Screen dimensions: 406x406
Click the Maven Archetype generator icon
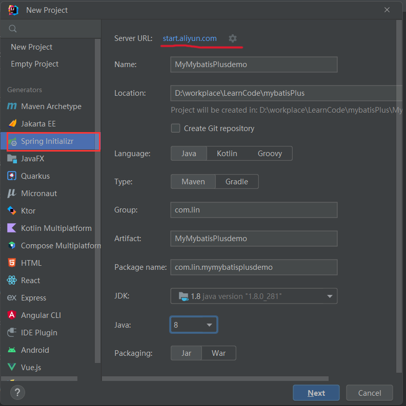pyautogui.click(x=12, y=106)
